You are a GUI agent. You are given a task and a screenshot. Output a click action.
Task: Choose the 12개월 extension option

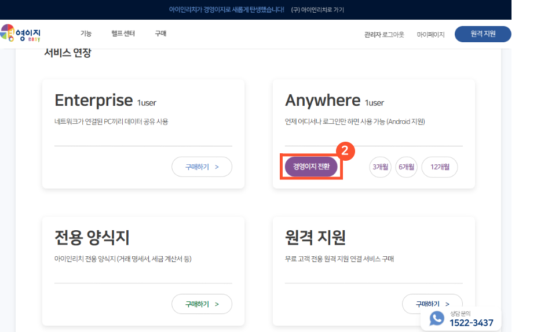439,167
